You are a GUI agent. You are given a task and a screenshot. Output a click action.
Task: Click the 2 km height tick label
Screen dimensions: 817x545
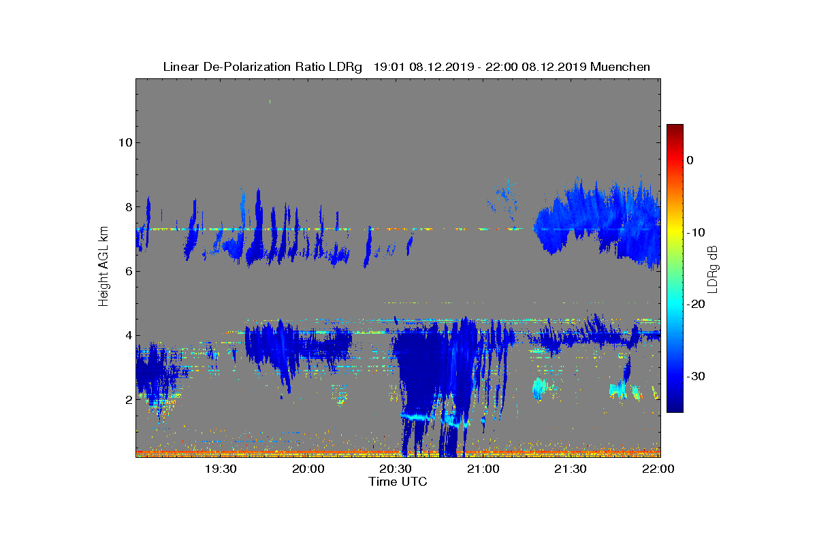click(128, 399)
